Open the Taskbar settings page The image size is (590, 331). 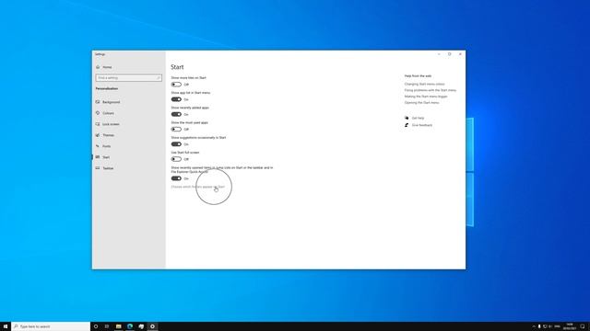pos(108,168)
